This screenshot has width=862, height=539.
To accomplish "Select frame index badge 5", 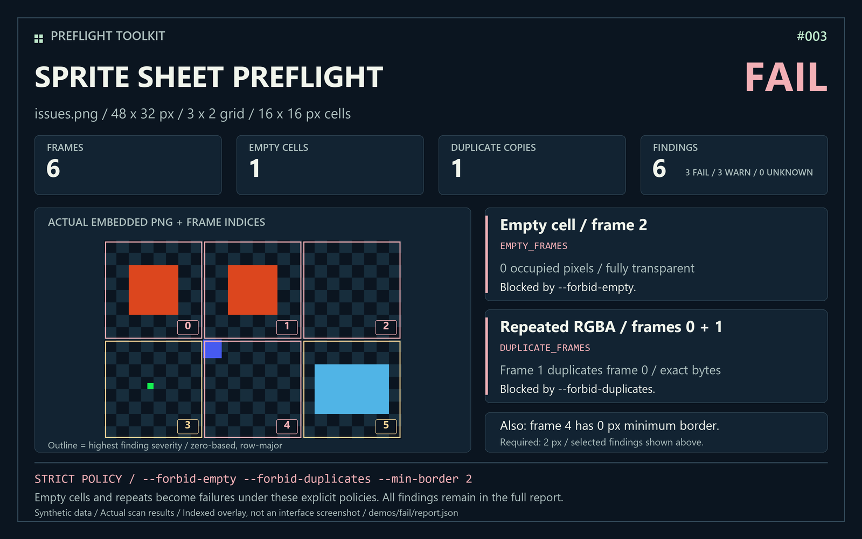I will pos(386,426).
